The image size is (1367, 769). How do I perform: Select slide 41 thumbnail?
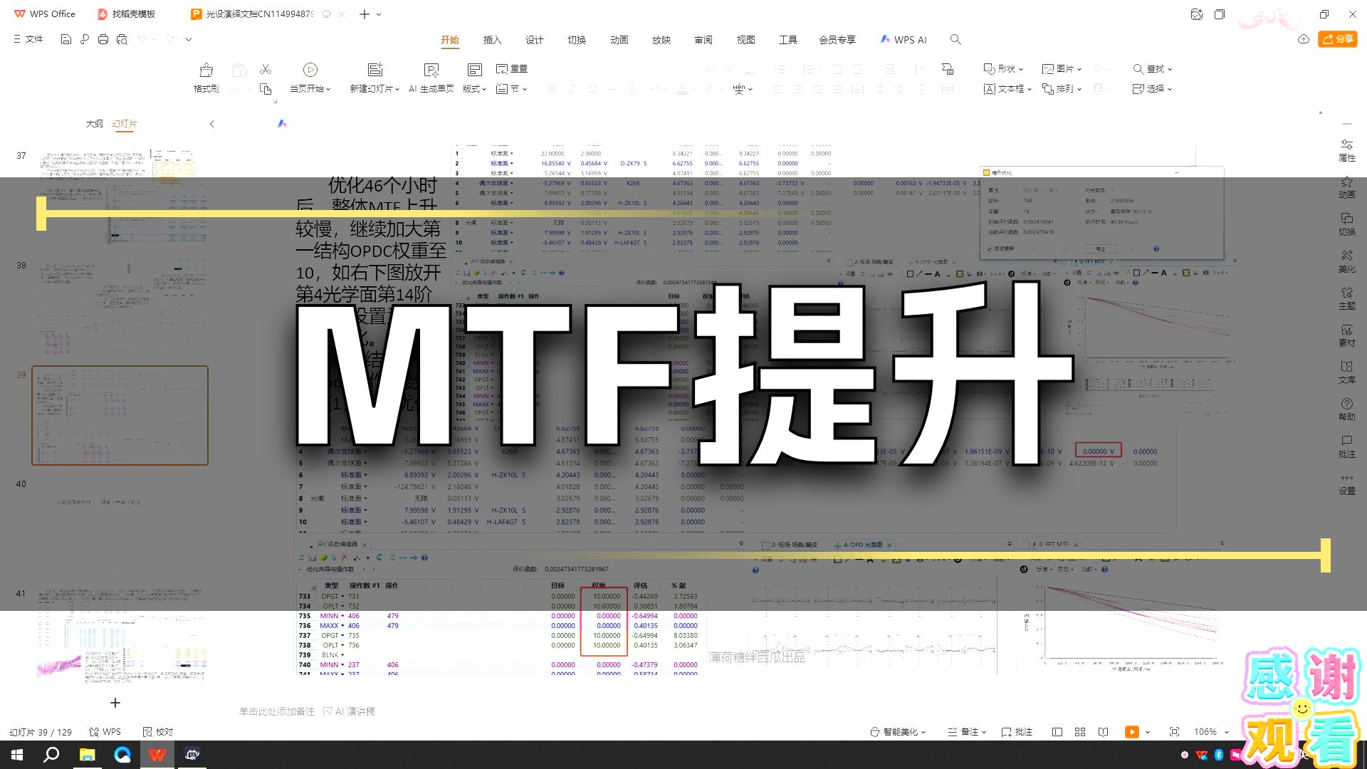120,637
